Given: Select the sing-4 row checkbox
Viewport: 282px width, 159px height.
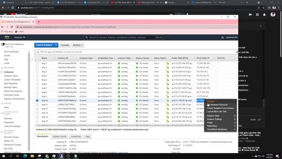Looking at the screenshot, I should click(37, 76).
